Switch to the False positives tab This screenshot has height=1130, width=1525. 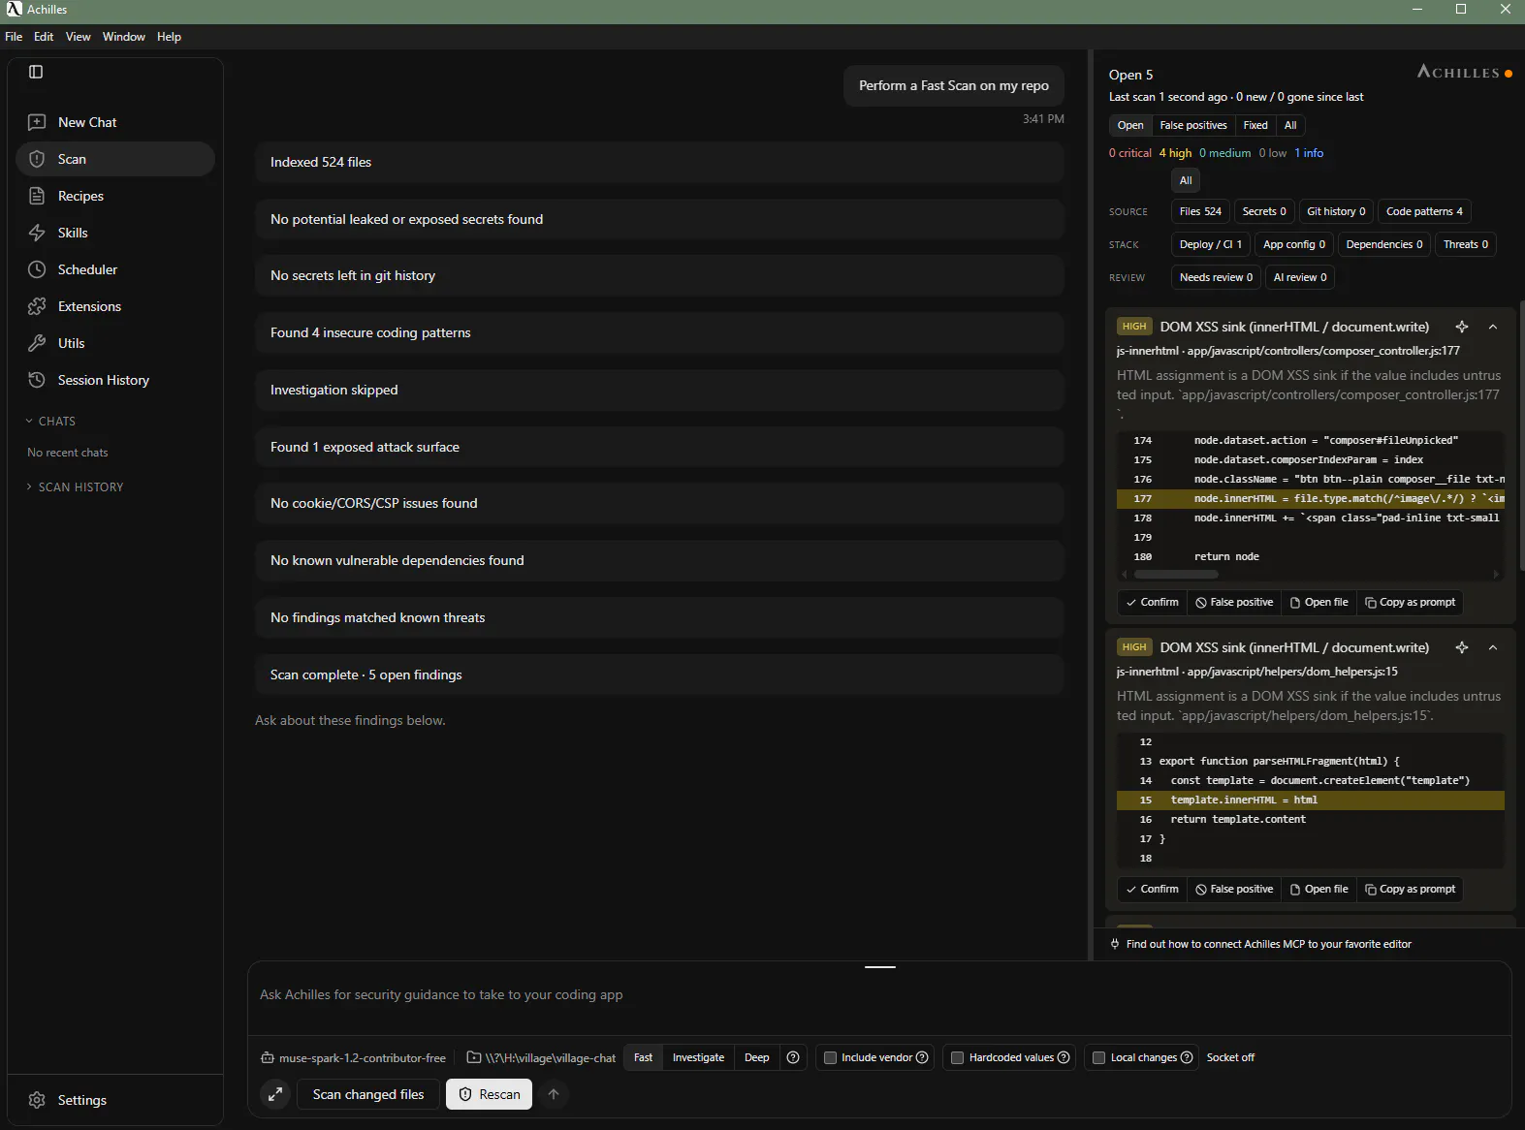point(1193,125)
